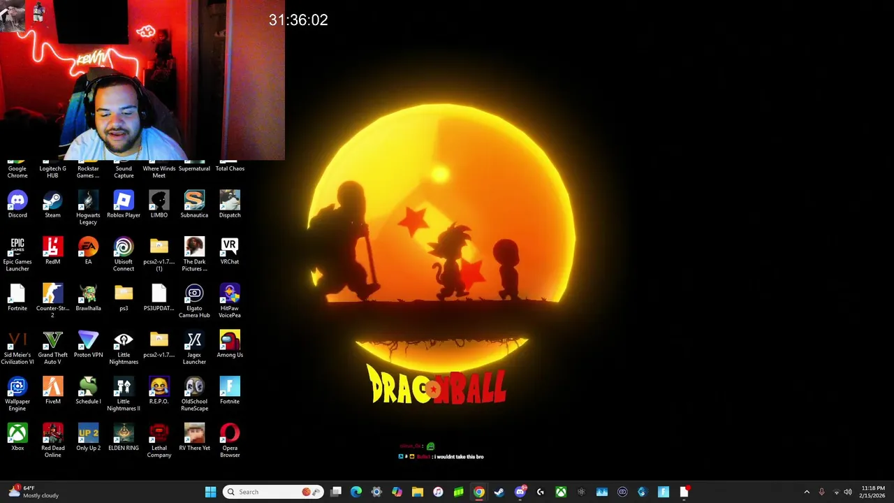
Task: Open Steam from the taskbar
Action: pos(499,492)
